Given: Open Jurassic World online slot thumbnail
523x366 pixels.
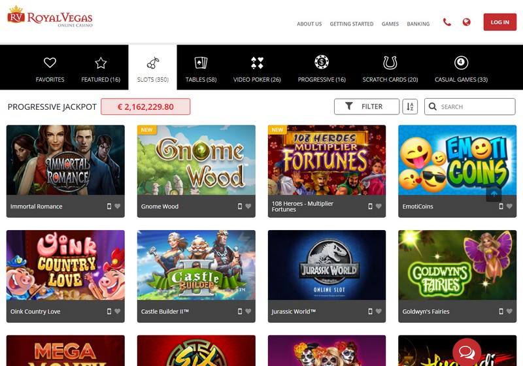Looking at the screenshot, I should pos(326,265).
